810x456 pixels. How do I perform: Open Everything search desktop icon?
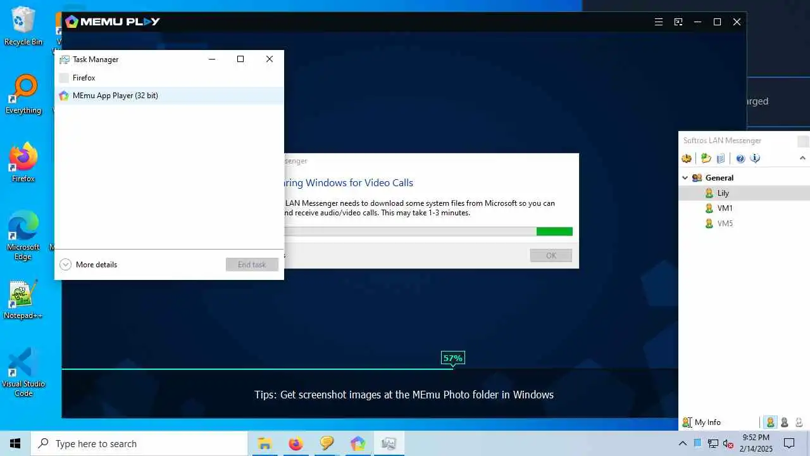[23, 95]
